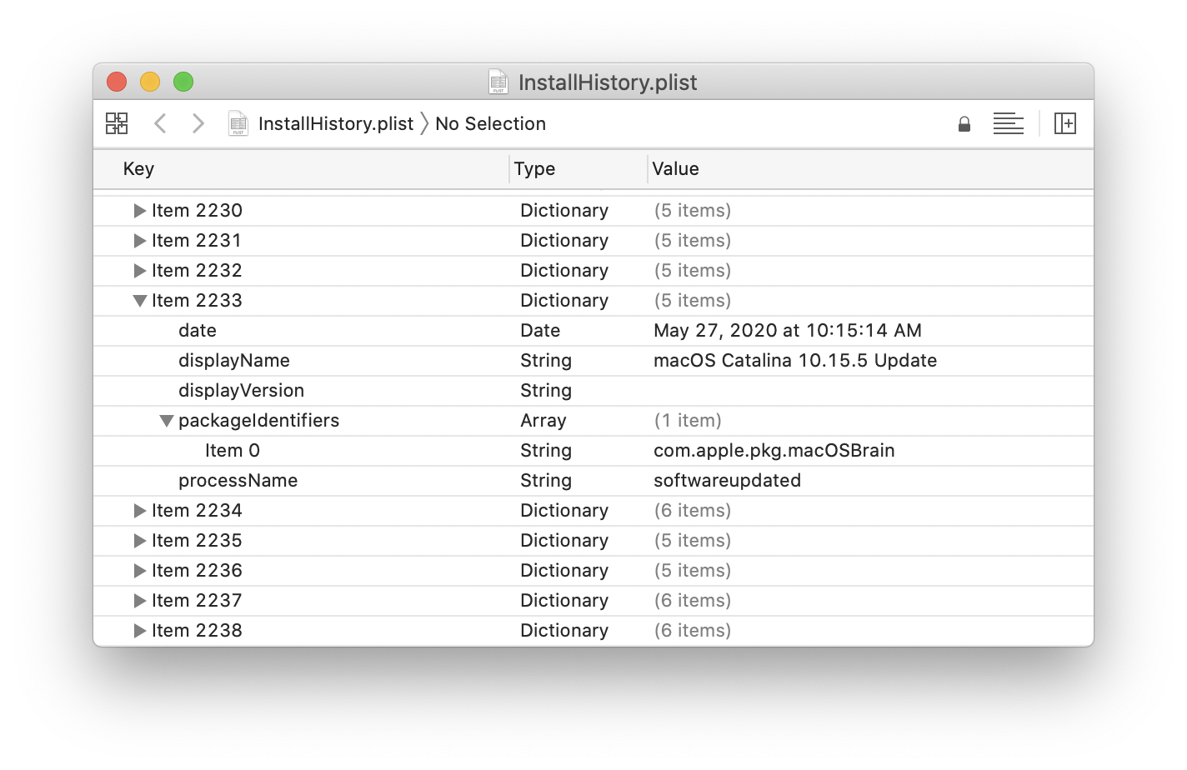1187x770 pixels.
Task: Expand Item 2238 dictionary
Action: [x=140, y=631]
